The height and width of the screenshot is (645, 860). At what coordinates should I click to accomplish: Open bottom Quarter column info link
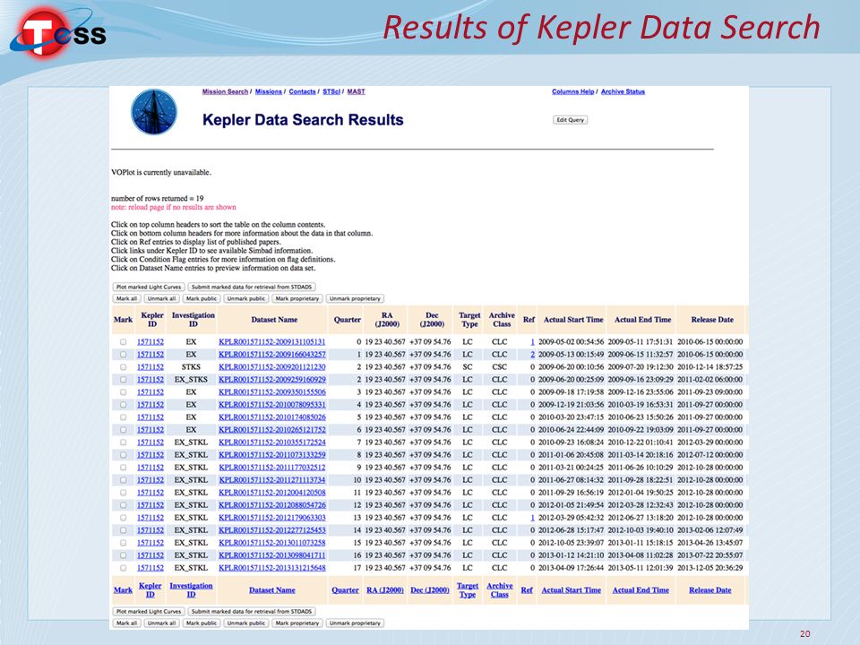[x=345, y=590]
